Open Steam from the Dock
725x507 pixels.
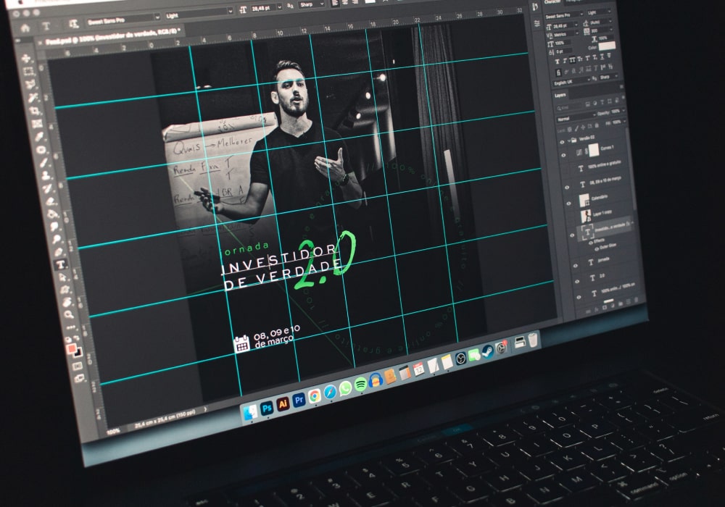pyautogui.click(x=487, y=352)
